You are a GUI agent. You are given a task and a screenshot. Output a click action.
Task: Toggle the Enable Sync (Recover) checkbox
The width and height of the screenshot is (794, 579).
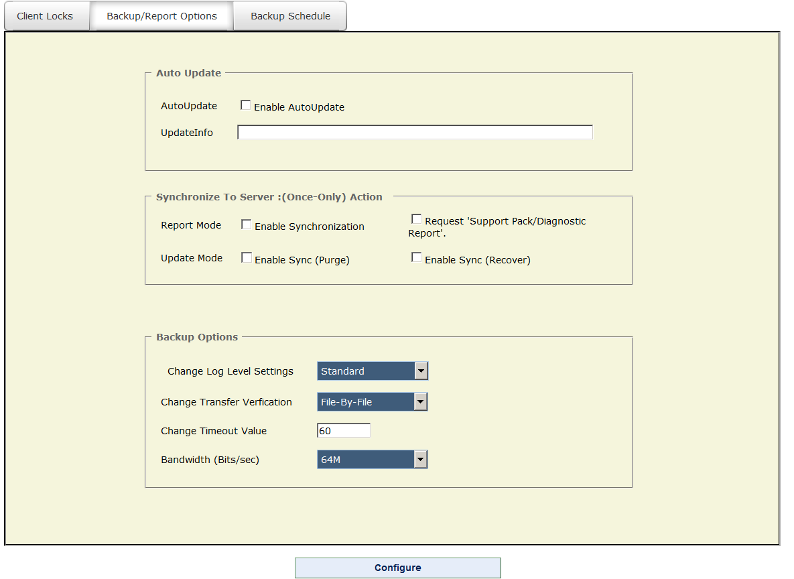tap(416, 257)
